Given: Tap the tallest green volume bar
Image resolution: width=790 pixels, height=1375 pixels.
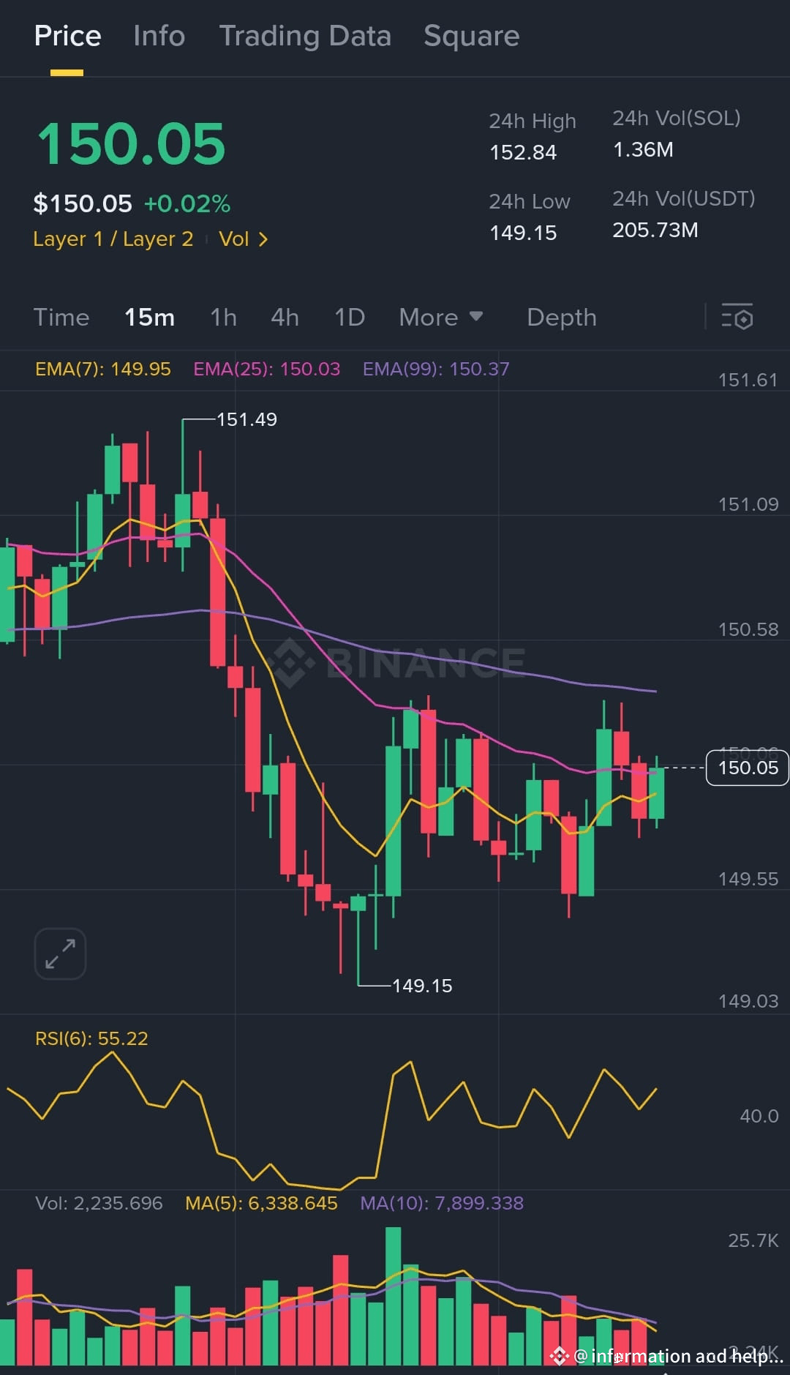Looking at the screenshot, I should (393, 1296).
